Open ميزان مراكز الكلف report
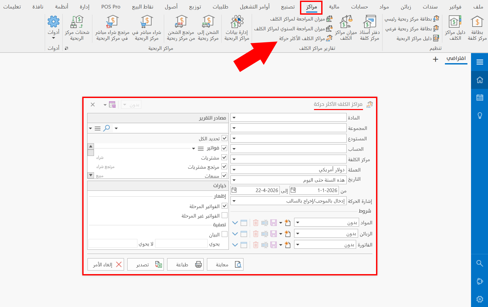This screenshot has height=307, width=488. (346, 29)
